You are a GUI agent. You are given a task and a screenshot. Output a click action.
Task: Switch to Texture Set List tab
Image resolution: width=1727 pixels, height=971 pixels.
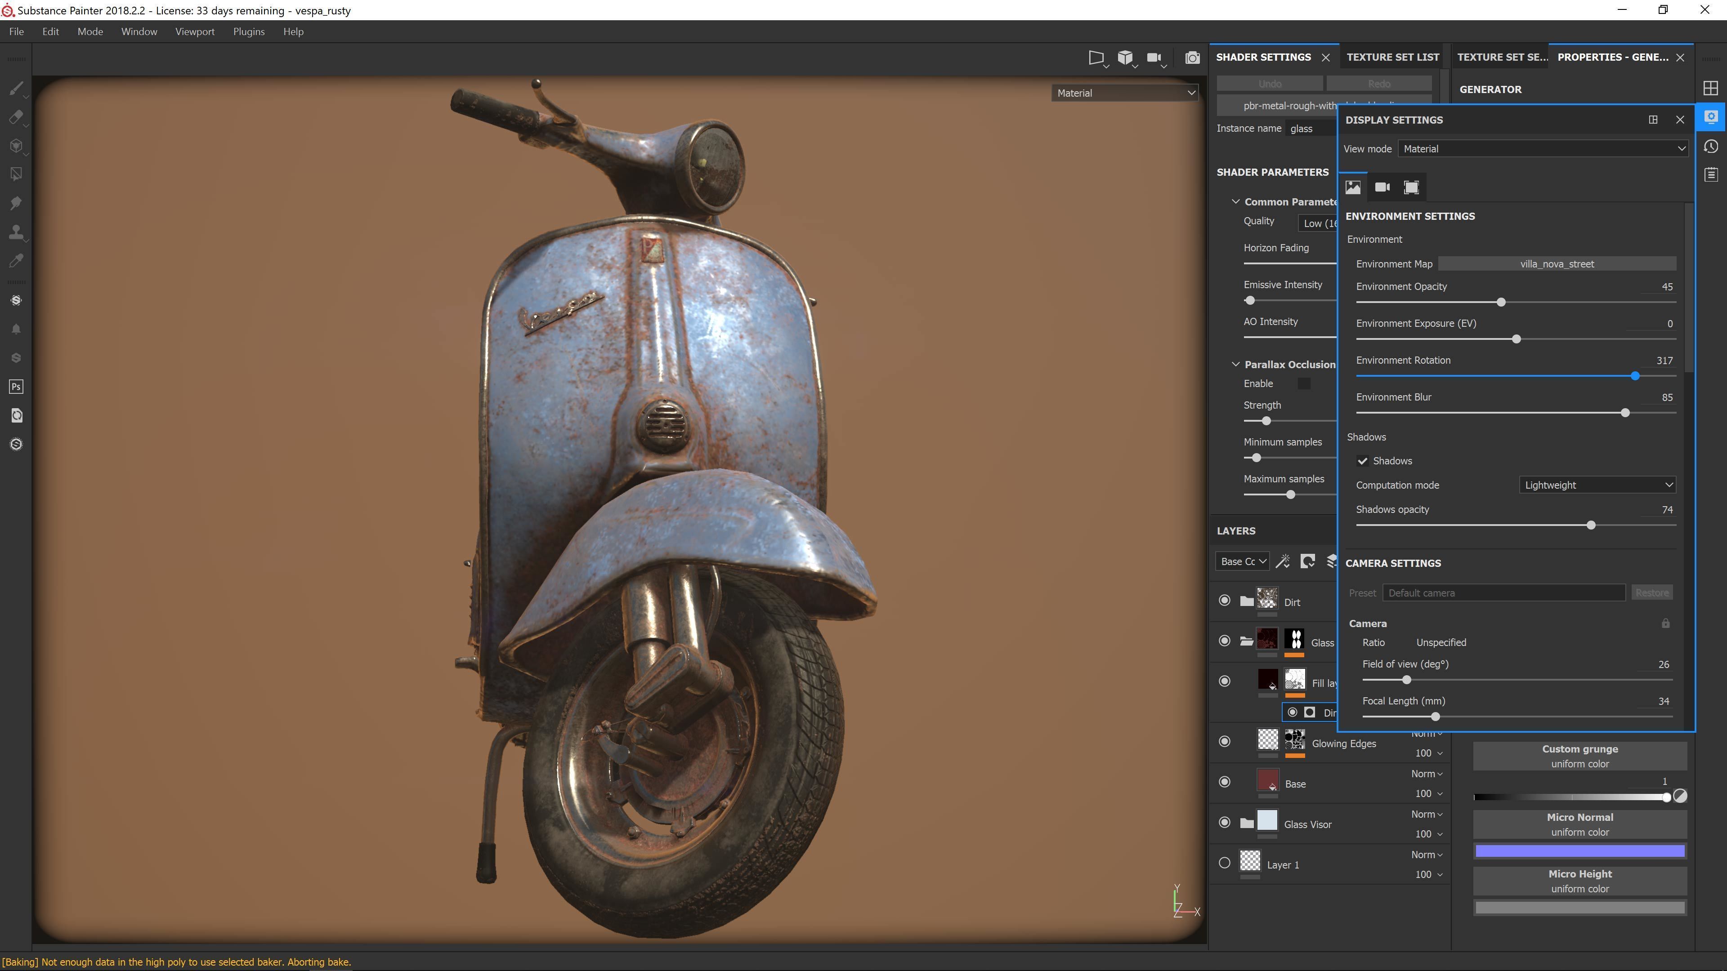tap(1392, 57)
